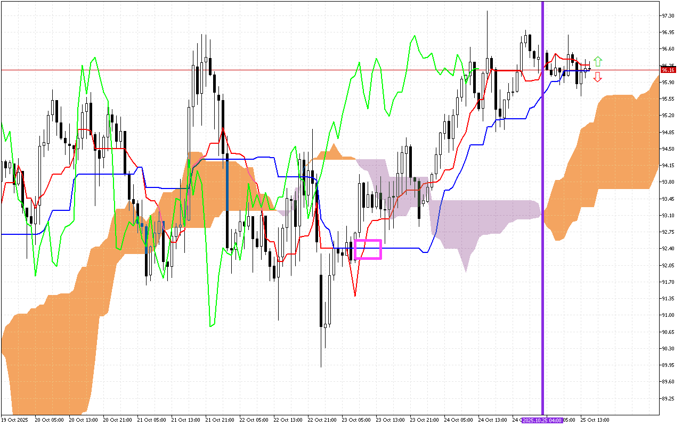Click the red down arrow marker

point(598,77)
